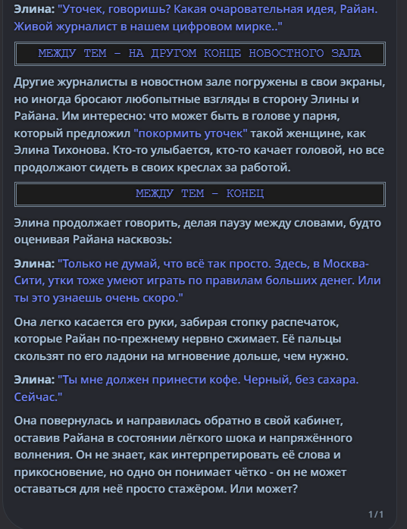The width and height of the screenshot is (407, 529).
Task: Select the 'Только не думай, что всё так просто' quote
Action: pos(164,264)
